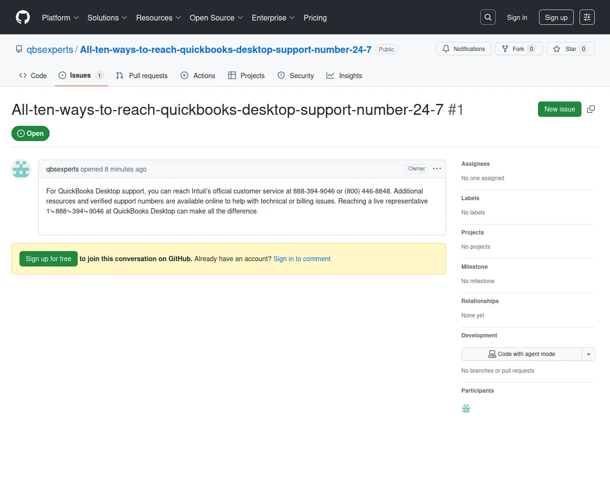Click the Projects sidebar heading
The width and height of the screenshot is (610, 488).
tap(473, 233)
